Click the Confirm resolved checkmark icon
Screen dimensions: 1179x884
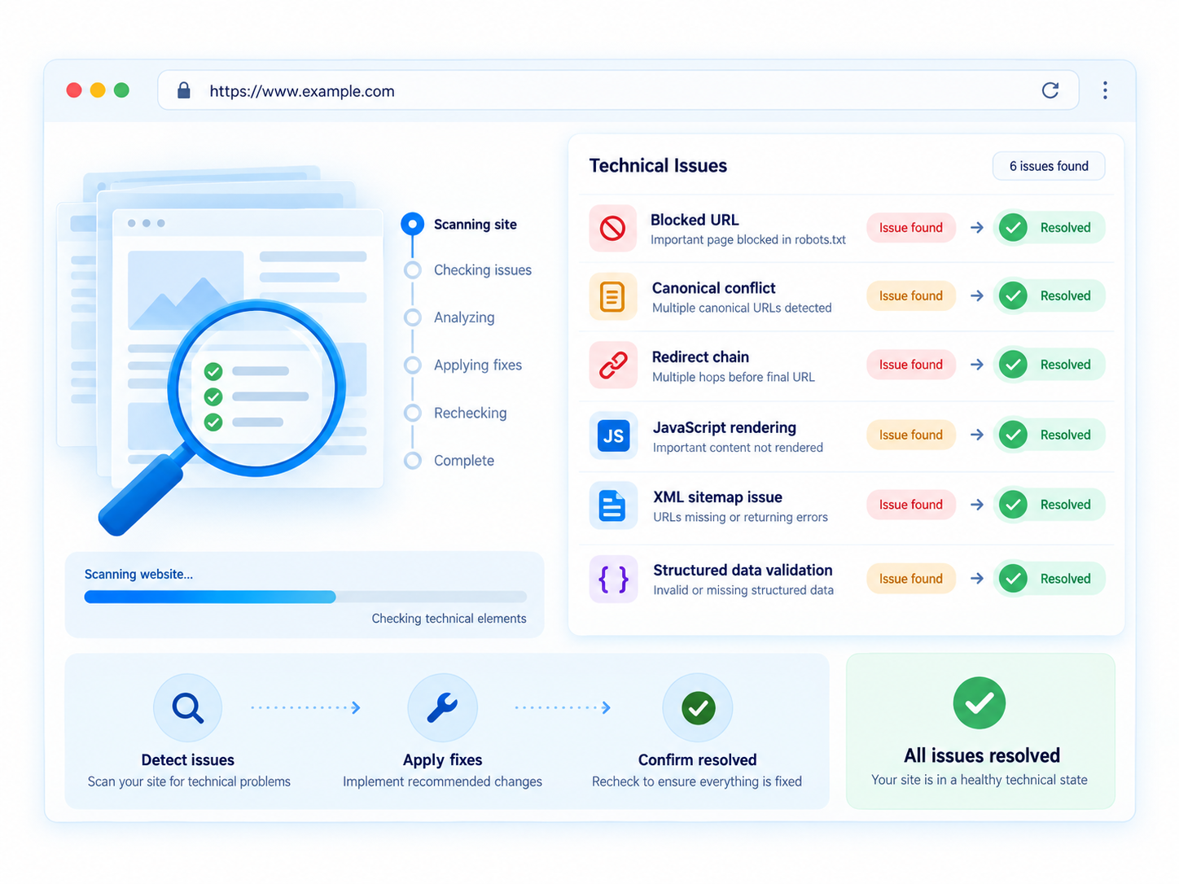[698, 707]
